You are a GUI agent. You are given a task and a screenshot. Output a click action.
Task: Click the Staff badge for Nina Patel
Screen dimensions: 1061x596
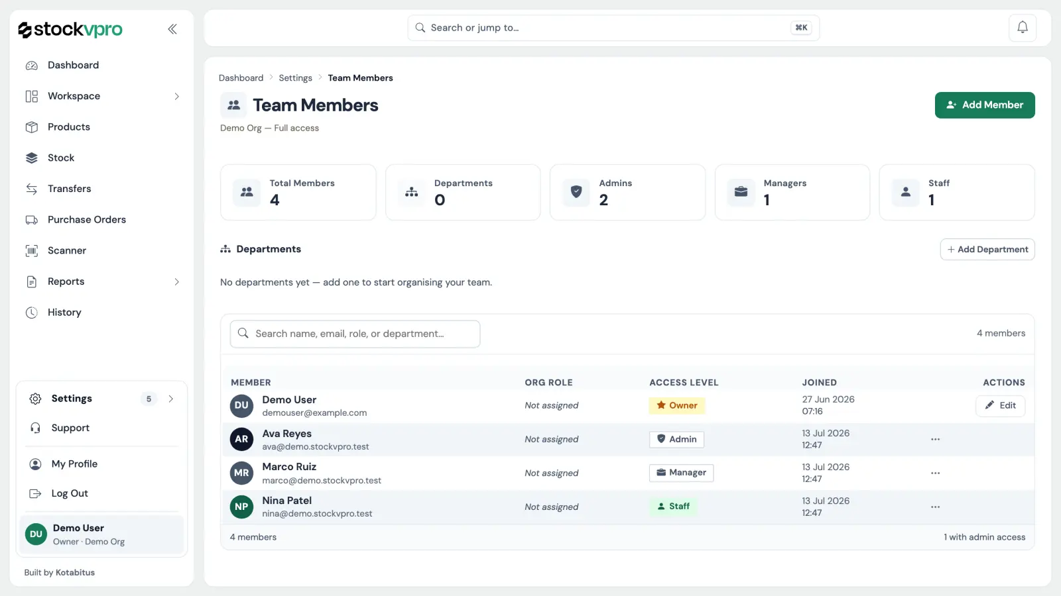[x=673, y=507]
